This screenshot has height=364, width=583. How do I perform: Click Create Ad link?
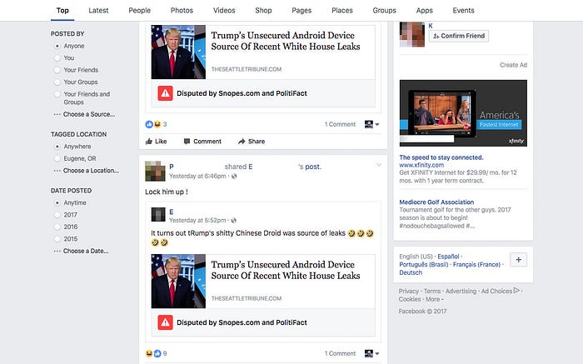tap(513, 65)
